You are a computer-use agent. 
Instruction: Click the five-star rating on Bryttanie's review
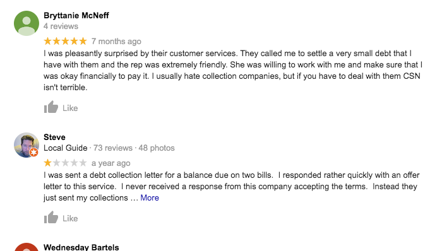click(x=65, y=41)
